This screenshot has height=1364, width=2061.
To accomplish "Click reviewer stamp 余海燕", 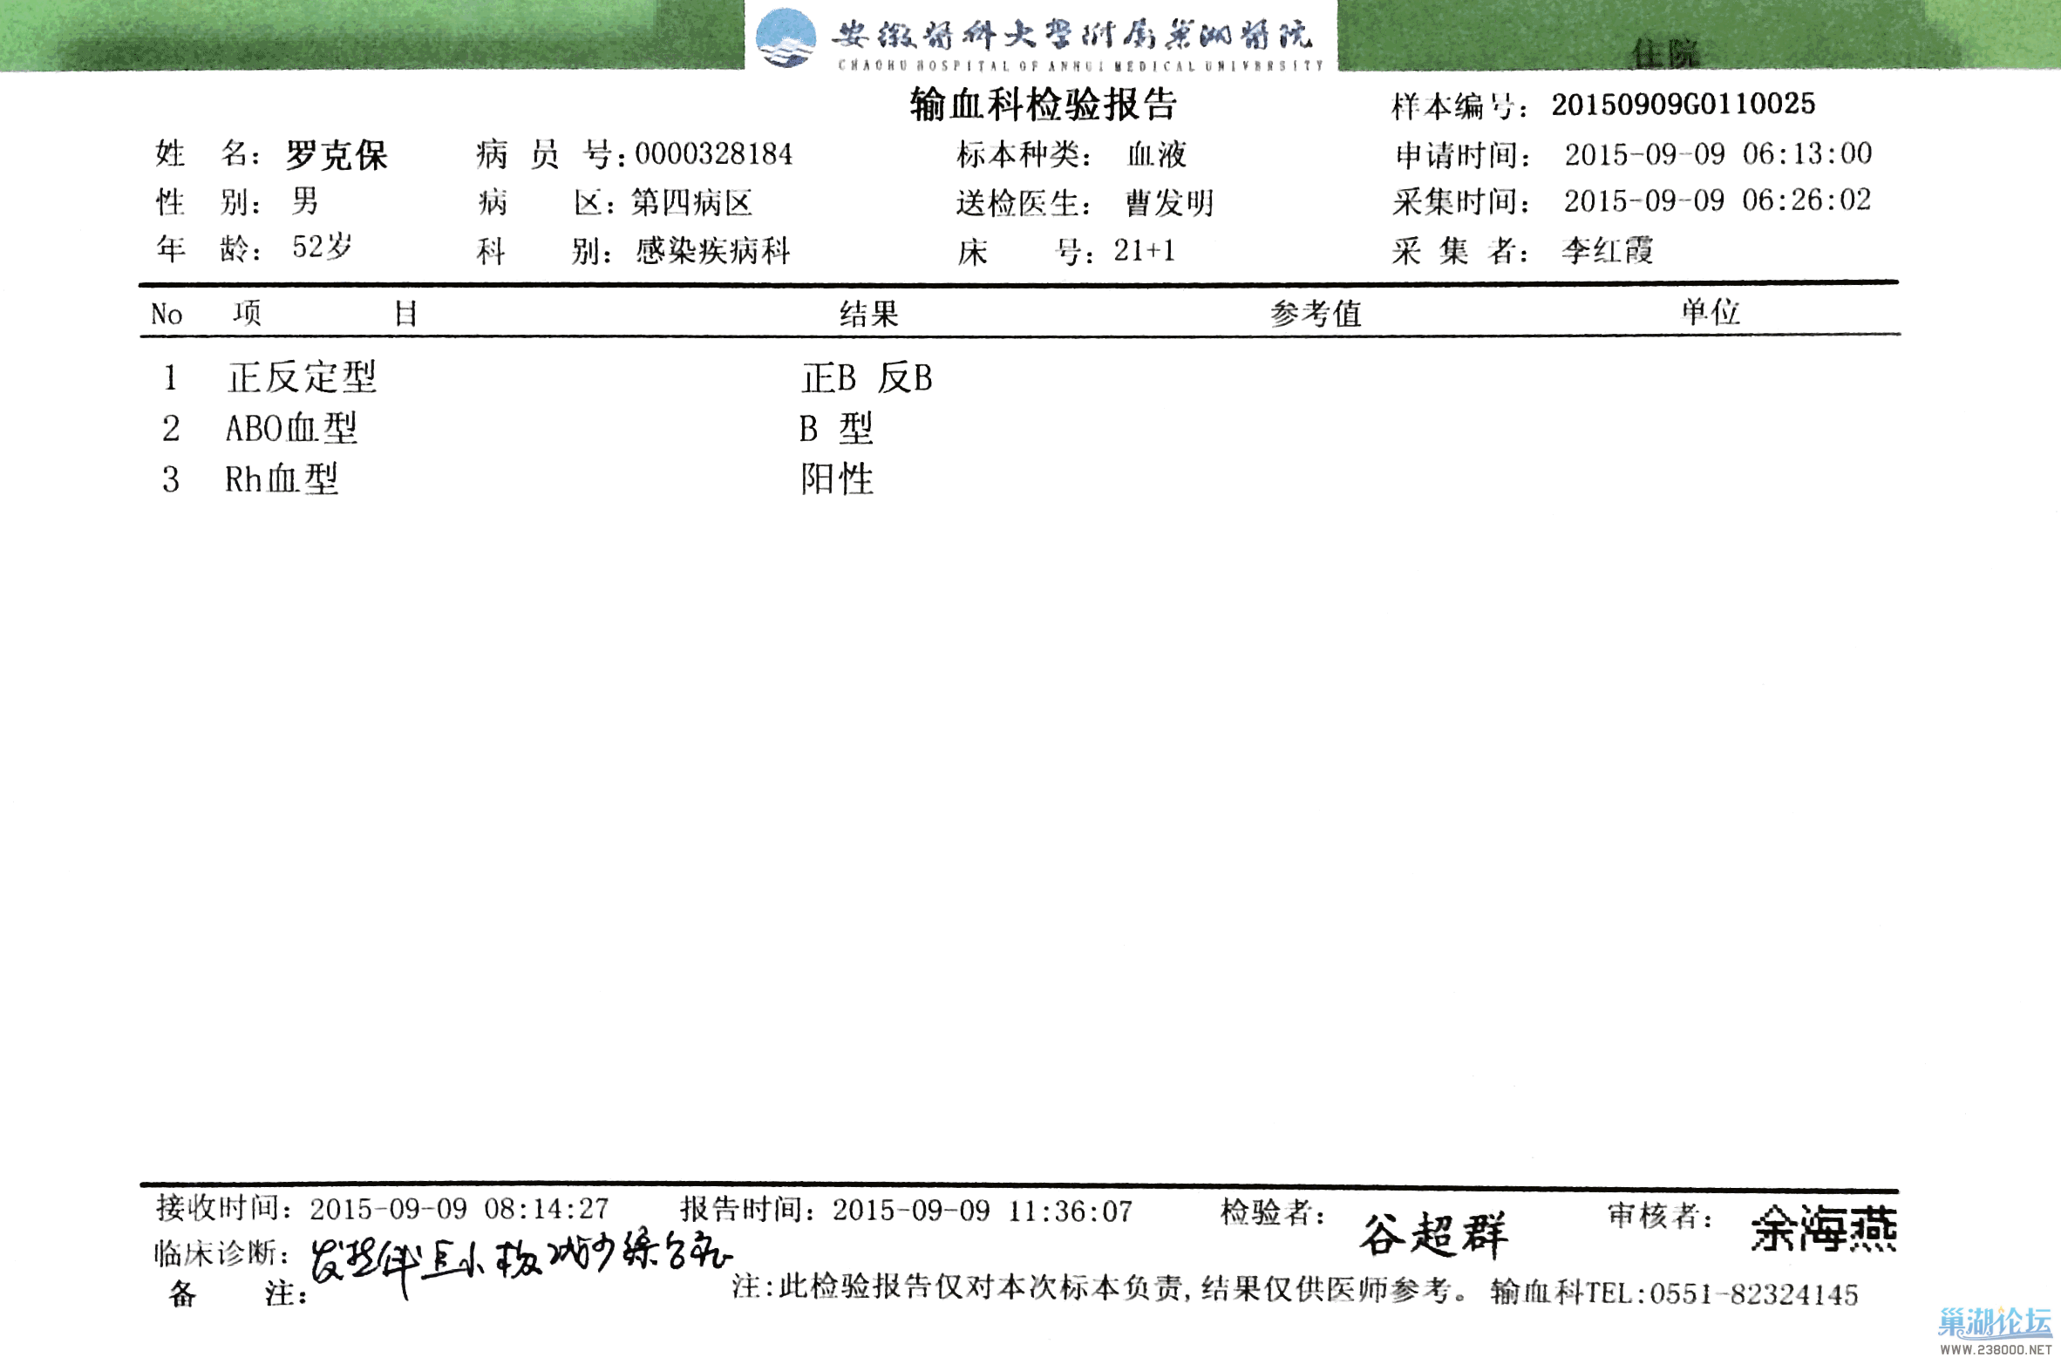I will 1824,1230.
